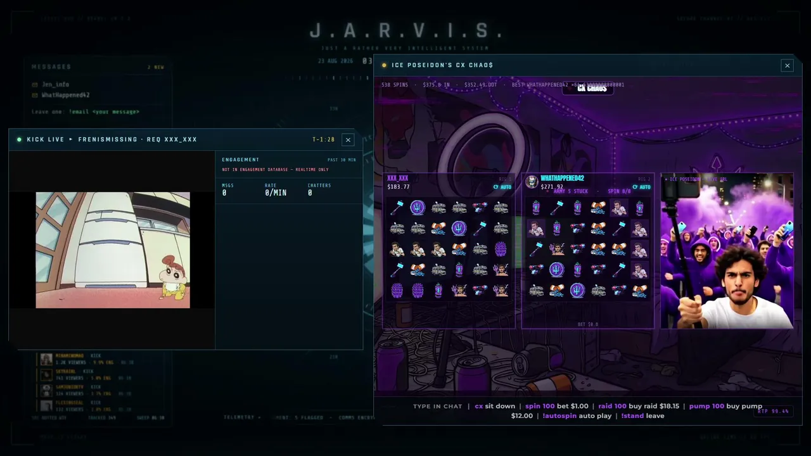Click the RTP 99.44 readout

point(774,412)
